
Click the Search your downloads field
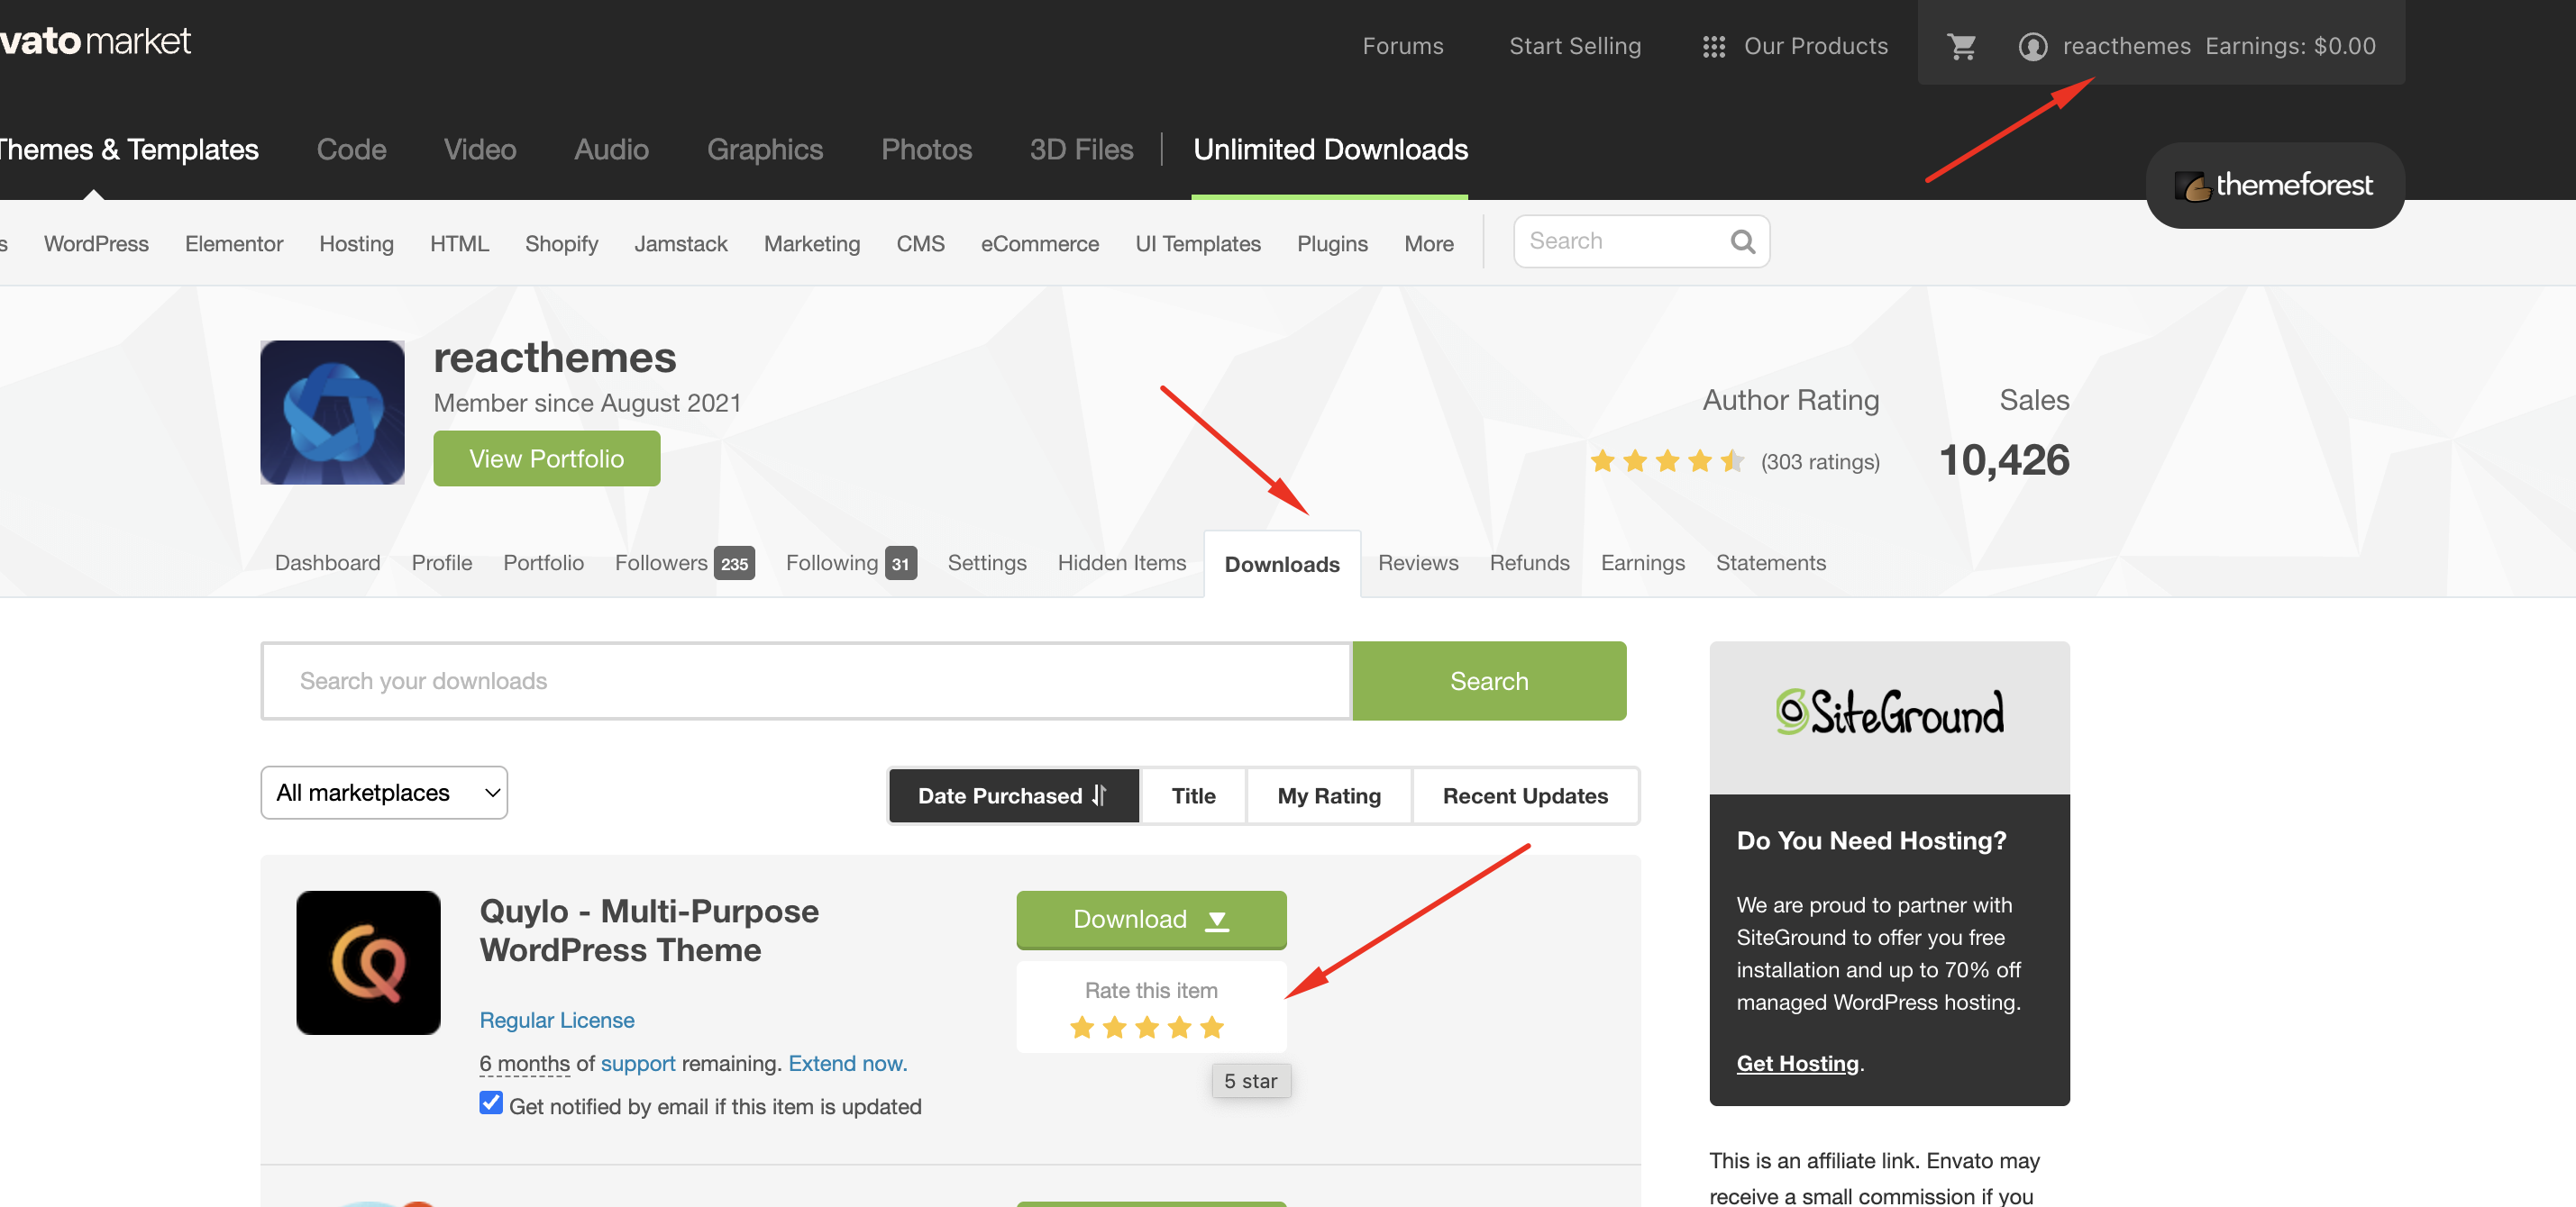[806, 680]
